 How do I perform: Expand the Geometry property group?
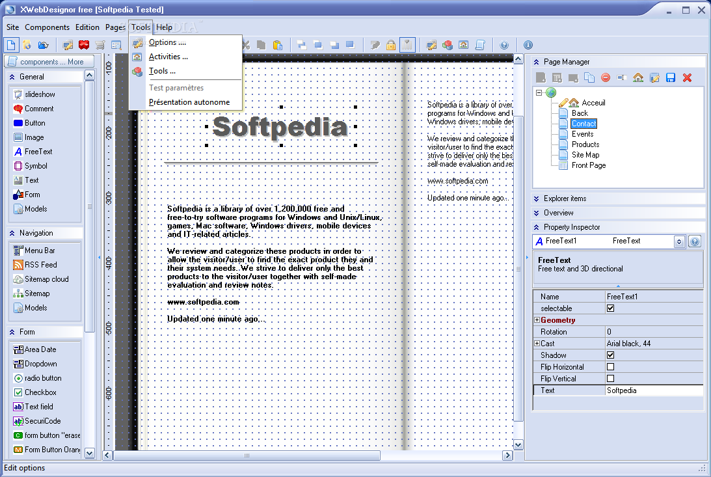coord(537,320)
